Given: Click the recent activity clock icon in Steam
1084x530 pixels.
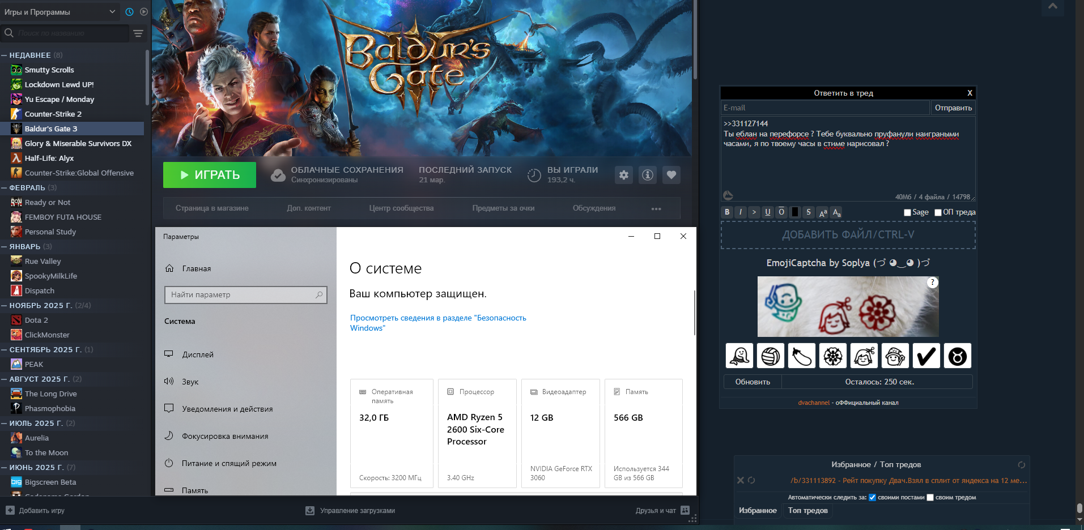Looking at the screenshot, I should 130,12.
